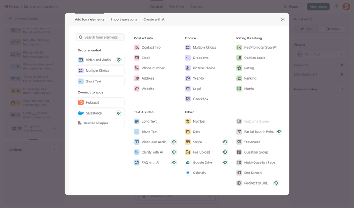Toggle the Max characters switch

(342, 74)
